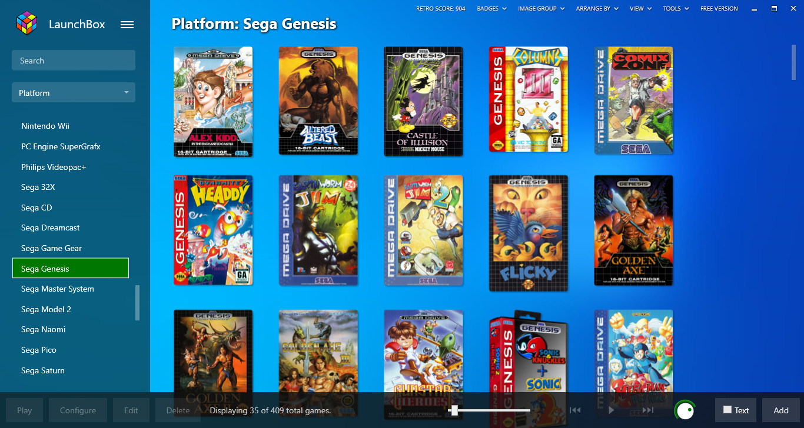
Task: Select Sega 32X platform
Action: [x=38, y=187]
